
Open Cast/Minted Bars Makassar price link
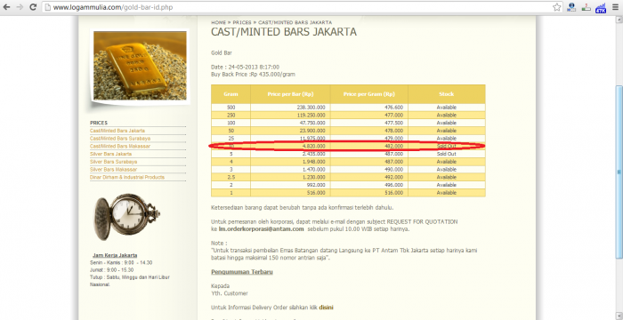pos(120,146)
